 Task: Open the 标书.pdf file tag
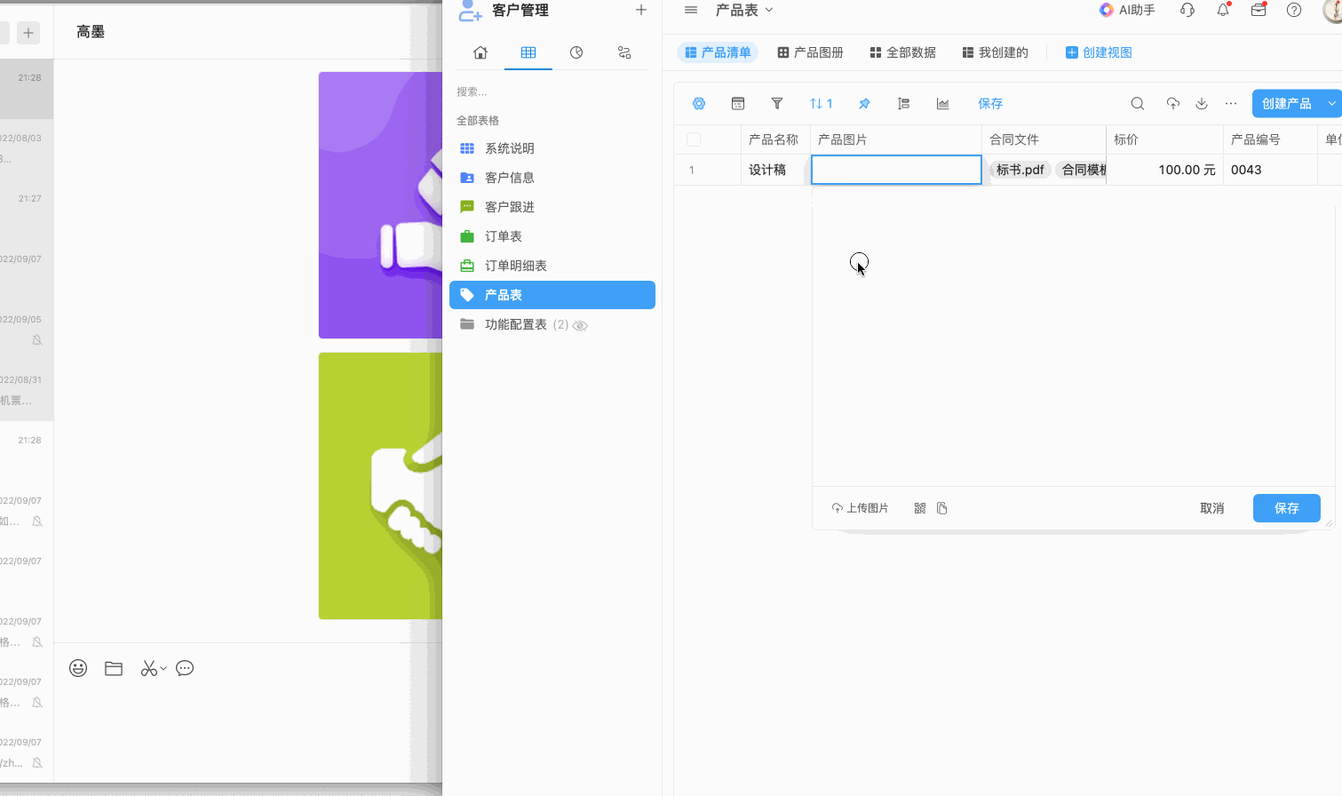pos(1020,170)
